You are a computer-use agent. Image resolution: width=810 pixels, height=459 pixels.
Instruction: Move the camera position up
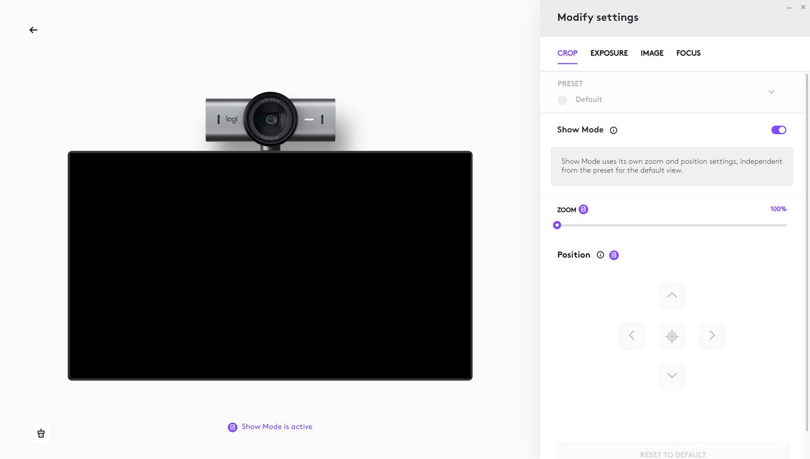672,296
